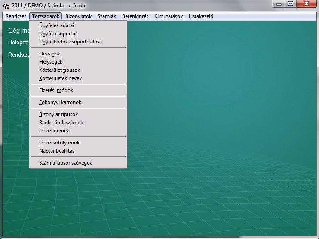Select Ügyfelek adatai from the menu

(x=56, y=25)
